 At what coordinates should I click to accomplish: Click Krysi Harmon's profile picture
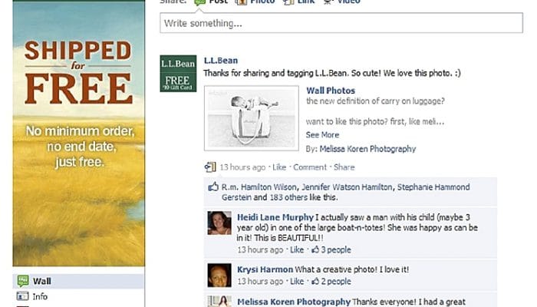pos(219,275)
